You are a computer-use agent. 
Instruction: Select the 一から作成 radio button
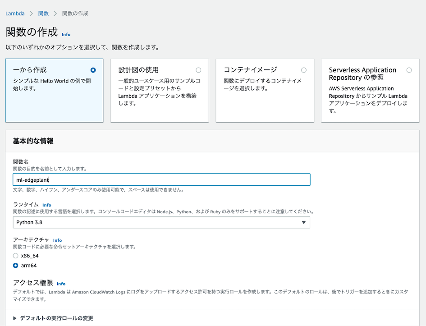93,70
